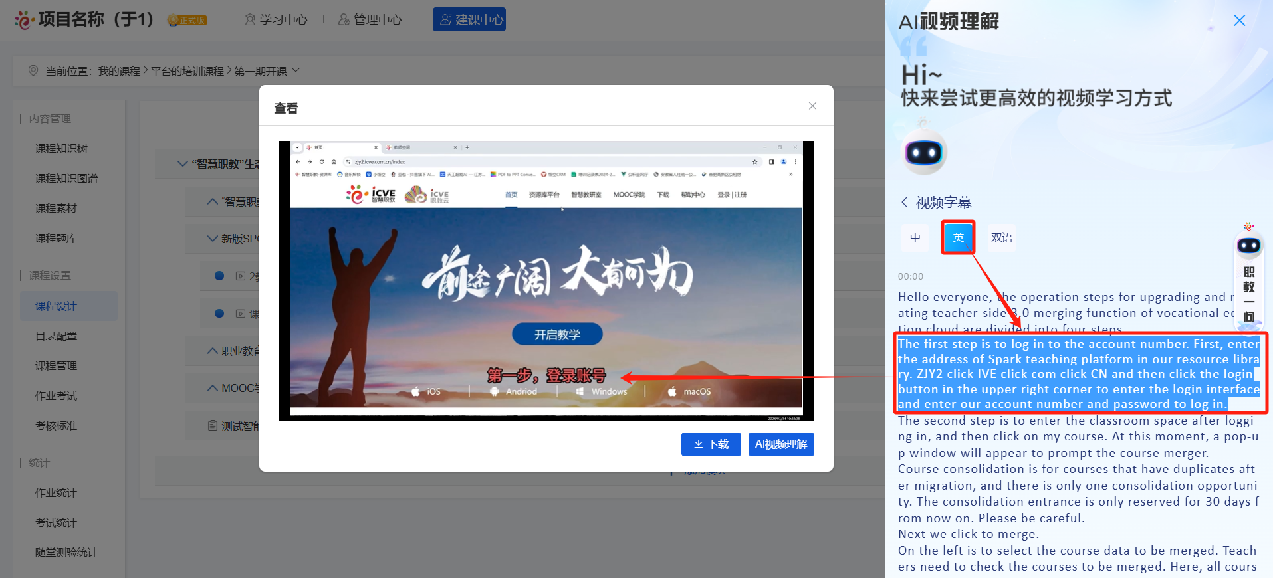Switch subtitles to 英 English
Image resolution: width=1273 pixels, height=578 pixels.
[958, 237]
